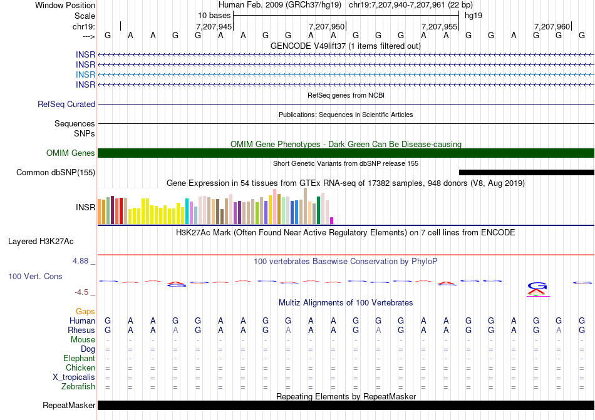Open the RefSeq Curated track label
The height and width of the screenshot is (420, 595).
tap(66, 105)
